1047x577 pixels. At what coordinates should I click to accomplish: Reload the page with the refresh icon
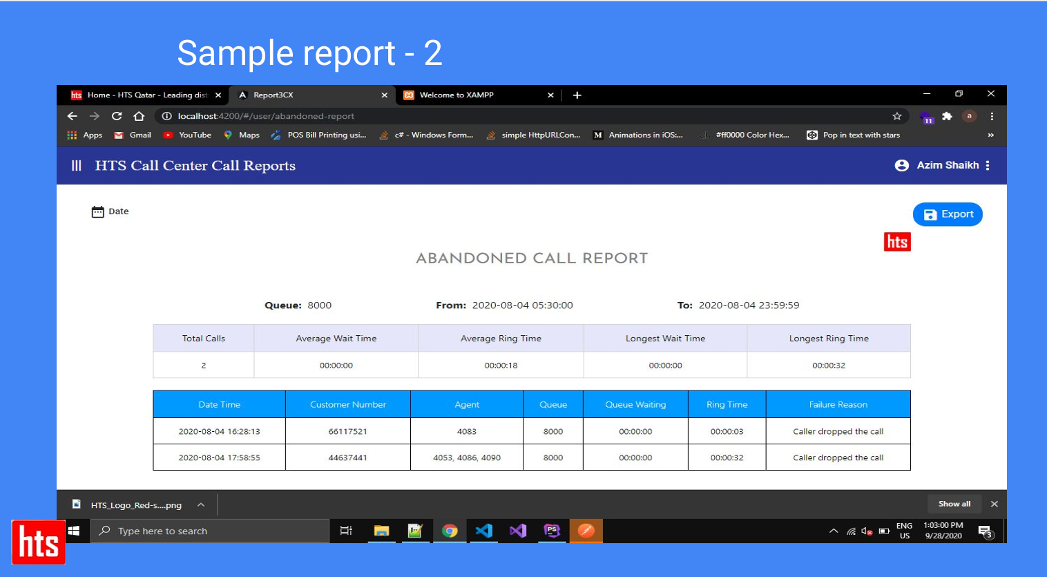pos(117,116)
